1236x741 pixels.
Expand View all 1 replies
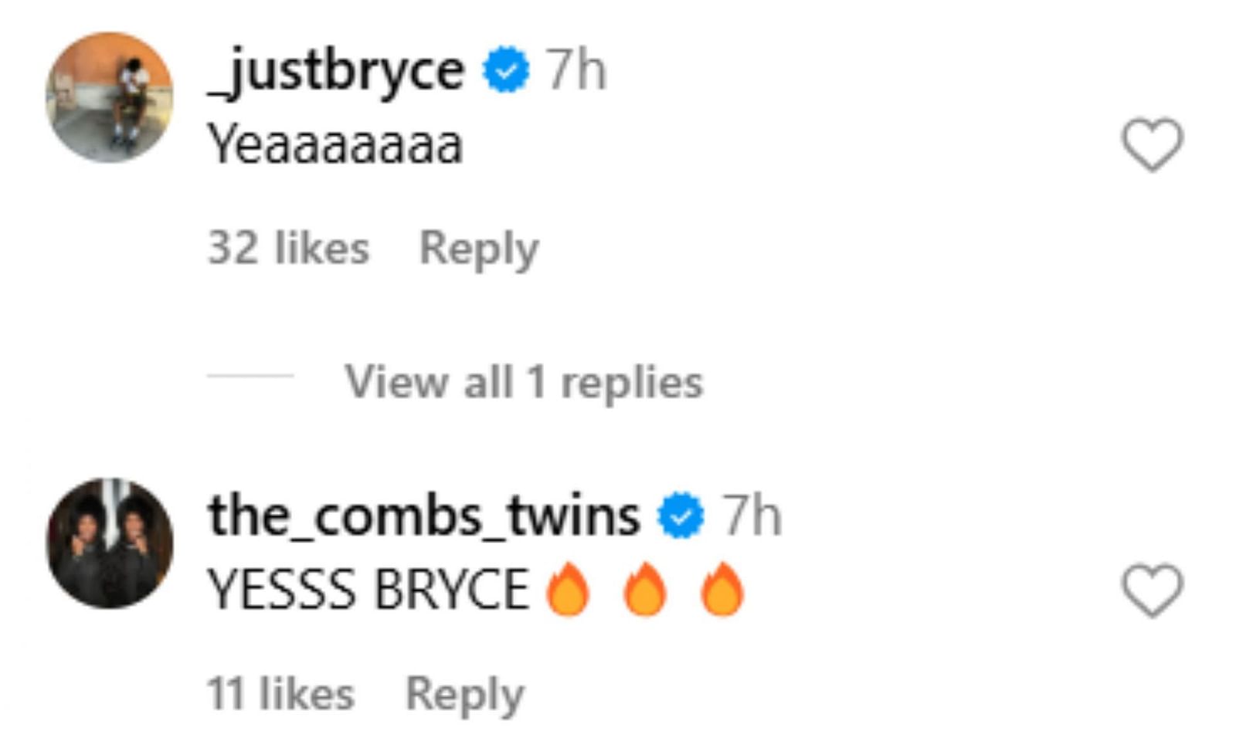click(524, 382)
